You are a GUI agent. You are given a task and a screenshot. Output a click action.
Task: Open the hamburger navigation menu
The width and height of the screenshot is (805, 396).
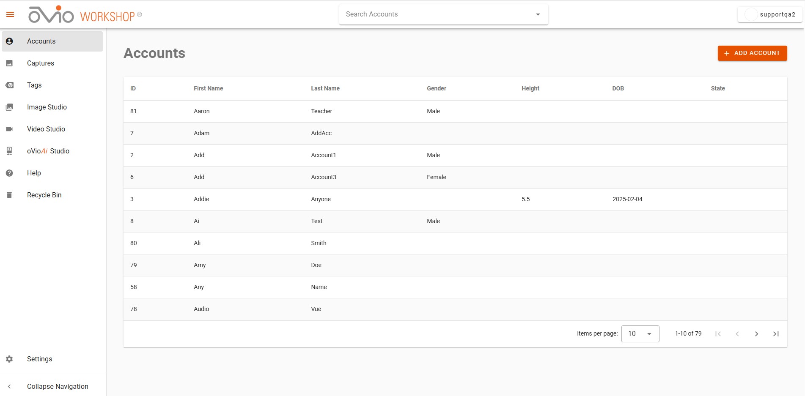[x=10, y=15]
